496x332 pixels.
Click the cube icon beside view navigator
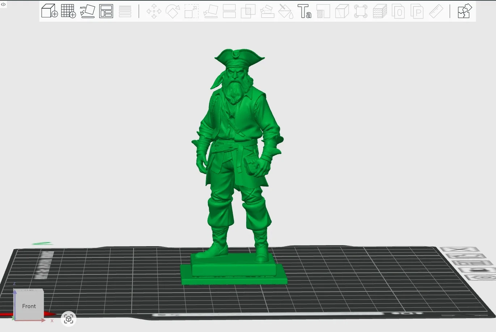click(68, 319)
